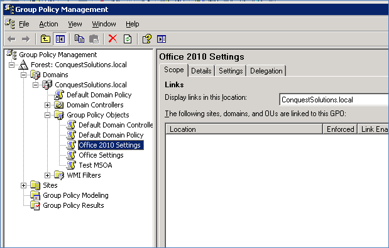Open the Action menu

[48, 24]
